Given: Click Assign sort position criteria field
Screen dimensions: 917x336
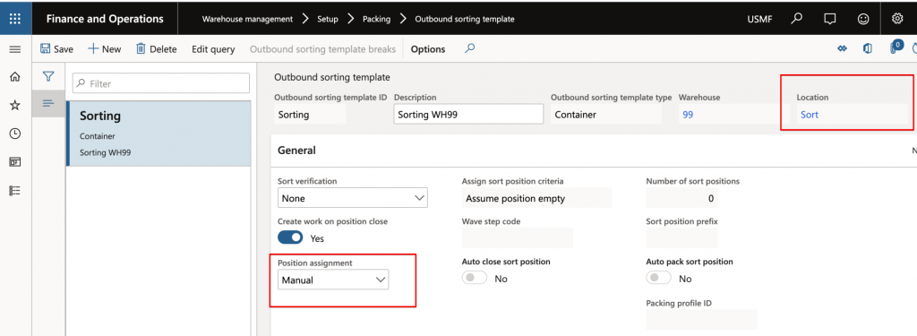Looking at the screenshot, I should (537, 198).
